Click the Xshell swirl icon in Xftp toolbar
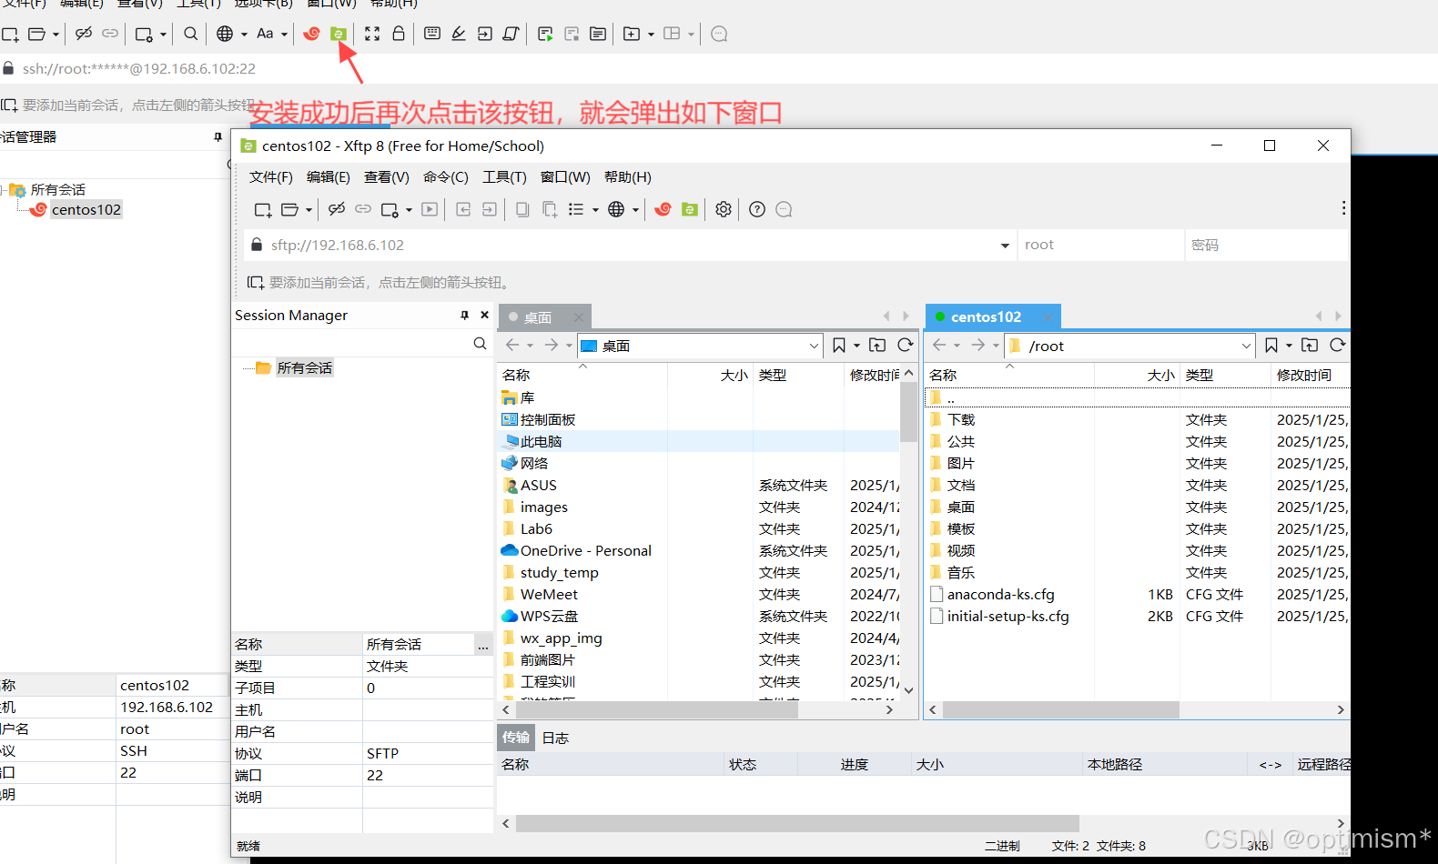 (x=663, y=209)
